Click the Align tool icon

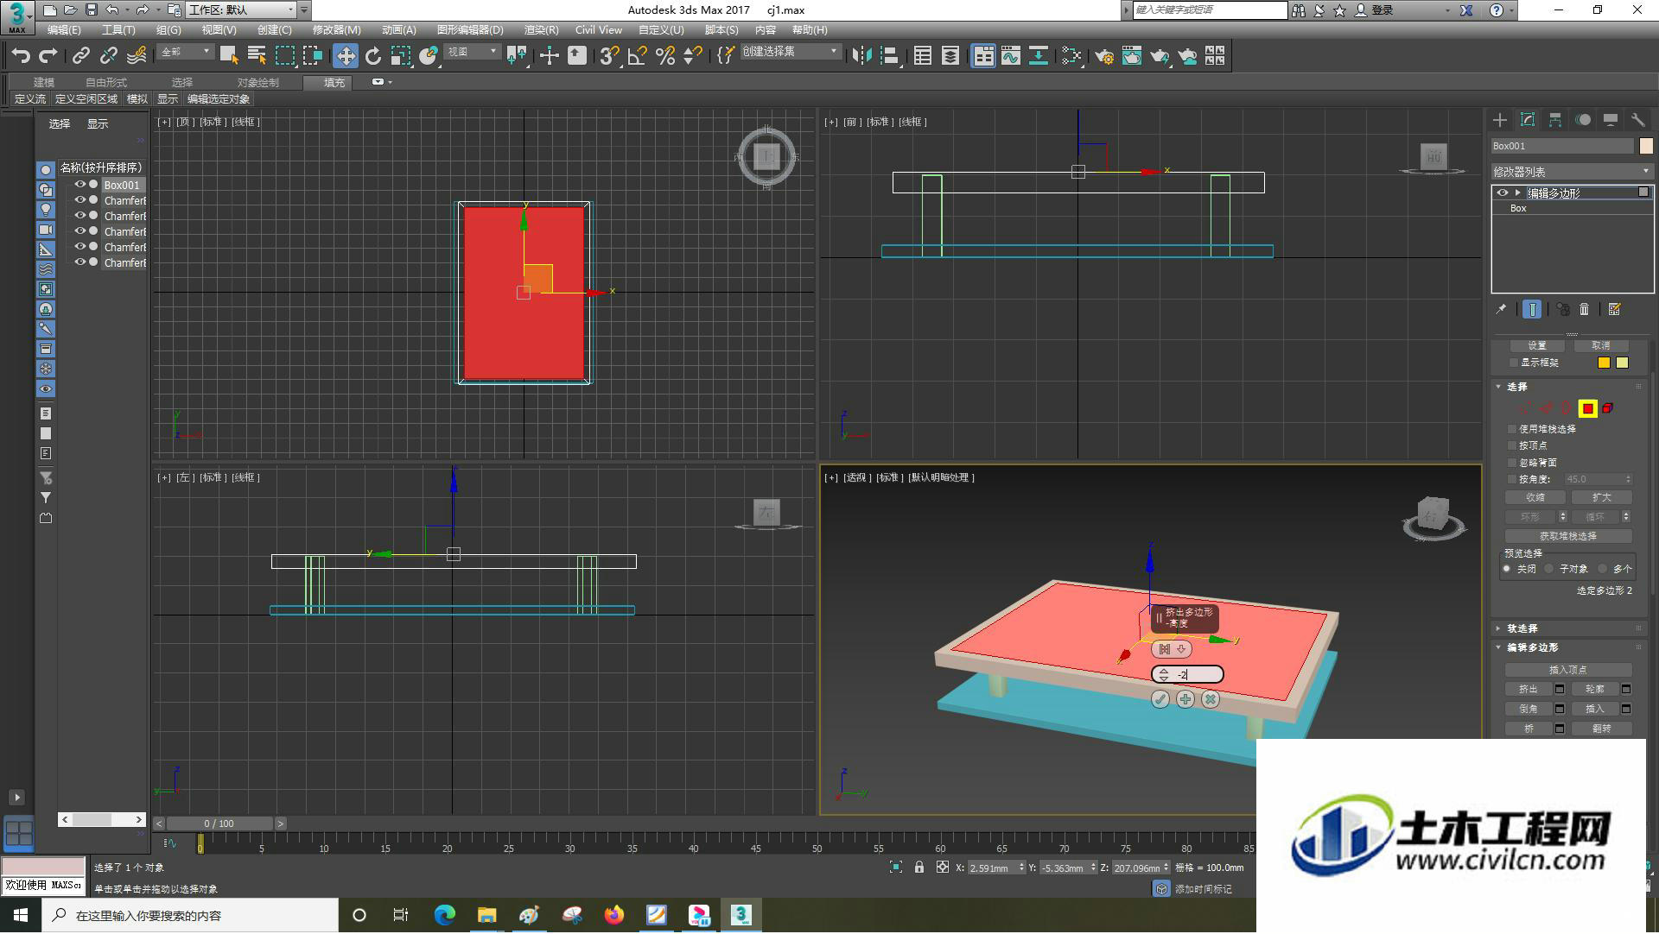click(x=889, y=56)
